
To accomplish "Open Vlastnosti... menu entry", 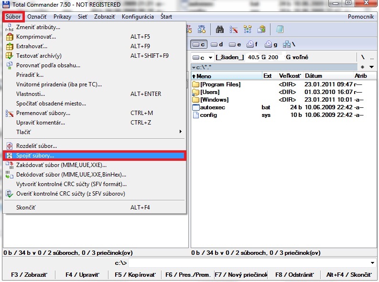I will pyautogui.click(x=94, y=94).
